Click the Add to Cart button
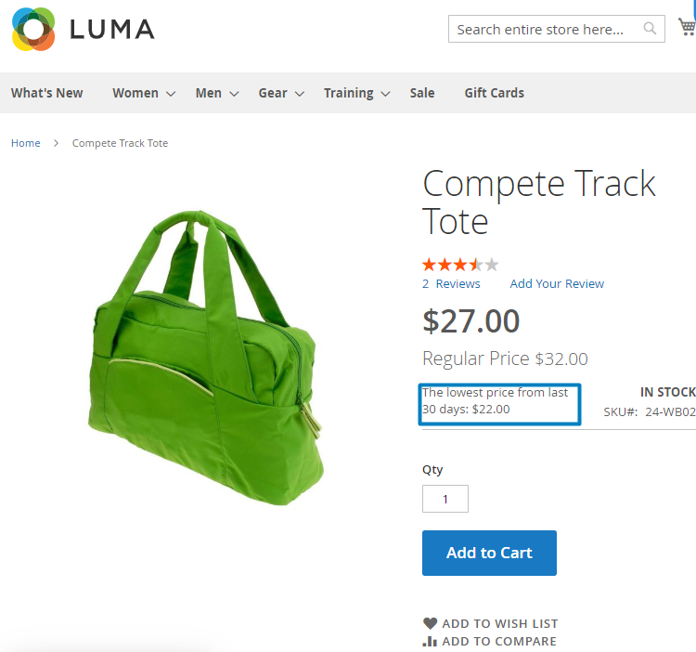Viewport: 696px width, 652px height. (489, 553)
